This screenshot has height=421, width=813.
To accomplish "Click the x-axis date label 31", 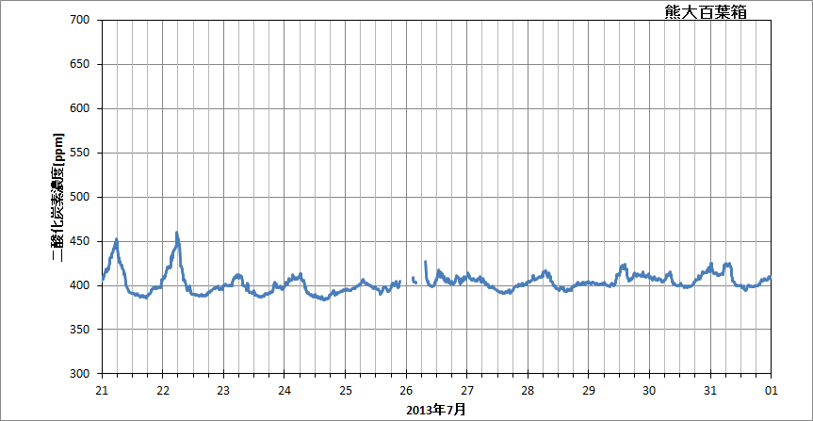I will (x=710, y=390).
